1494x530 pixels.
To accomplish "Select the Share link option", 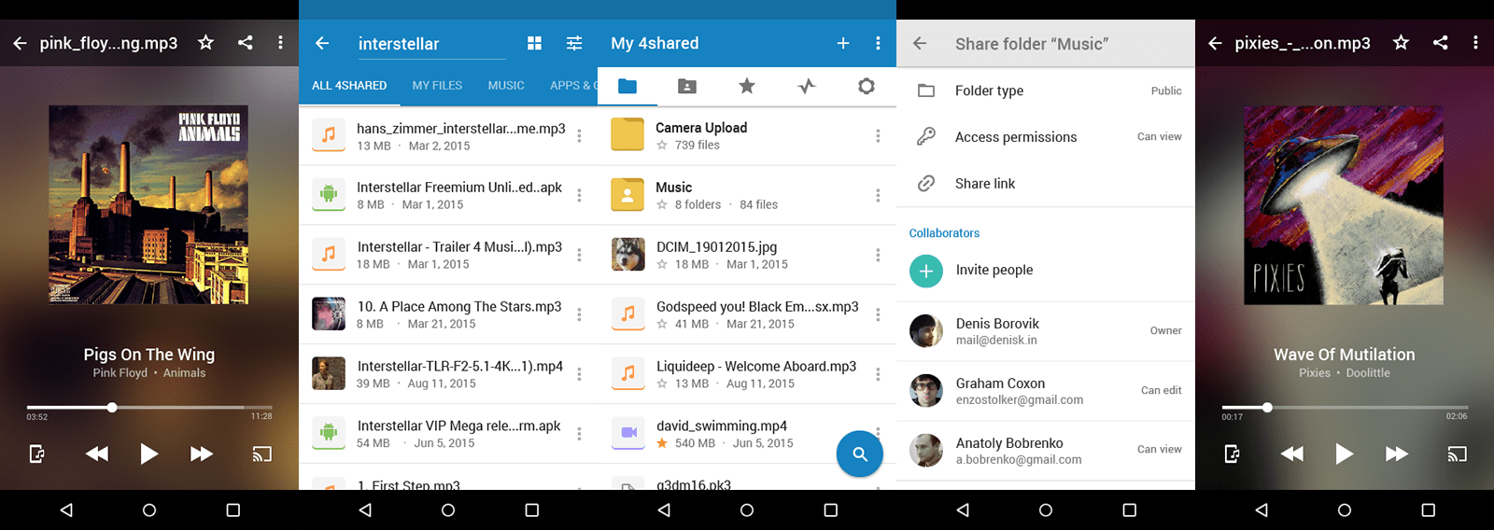I will (985, 184).
